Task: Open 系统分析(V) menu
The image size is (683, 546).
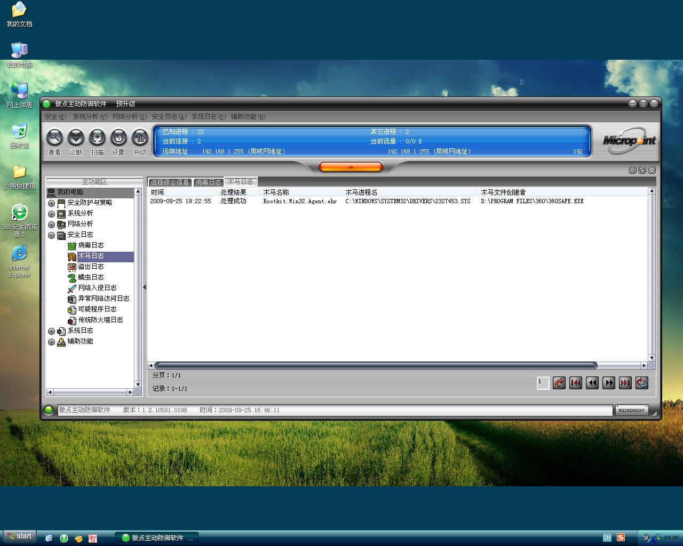Action: tap(90, 116)
